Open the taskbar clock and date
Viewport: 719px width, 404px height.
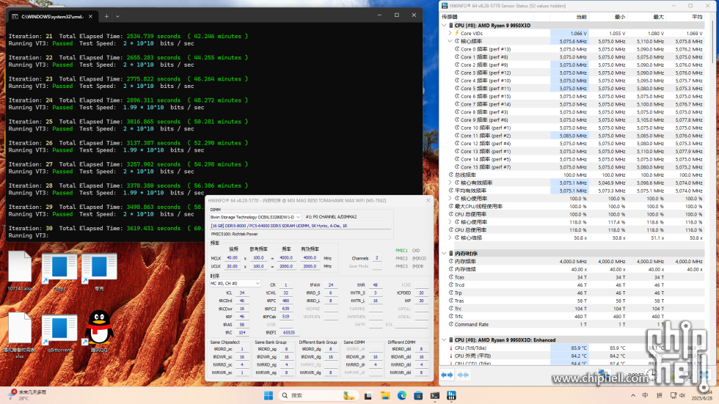pyautogui.click(x=702, y=395)
